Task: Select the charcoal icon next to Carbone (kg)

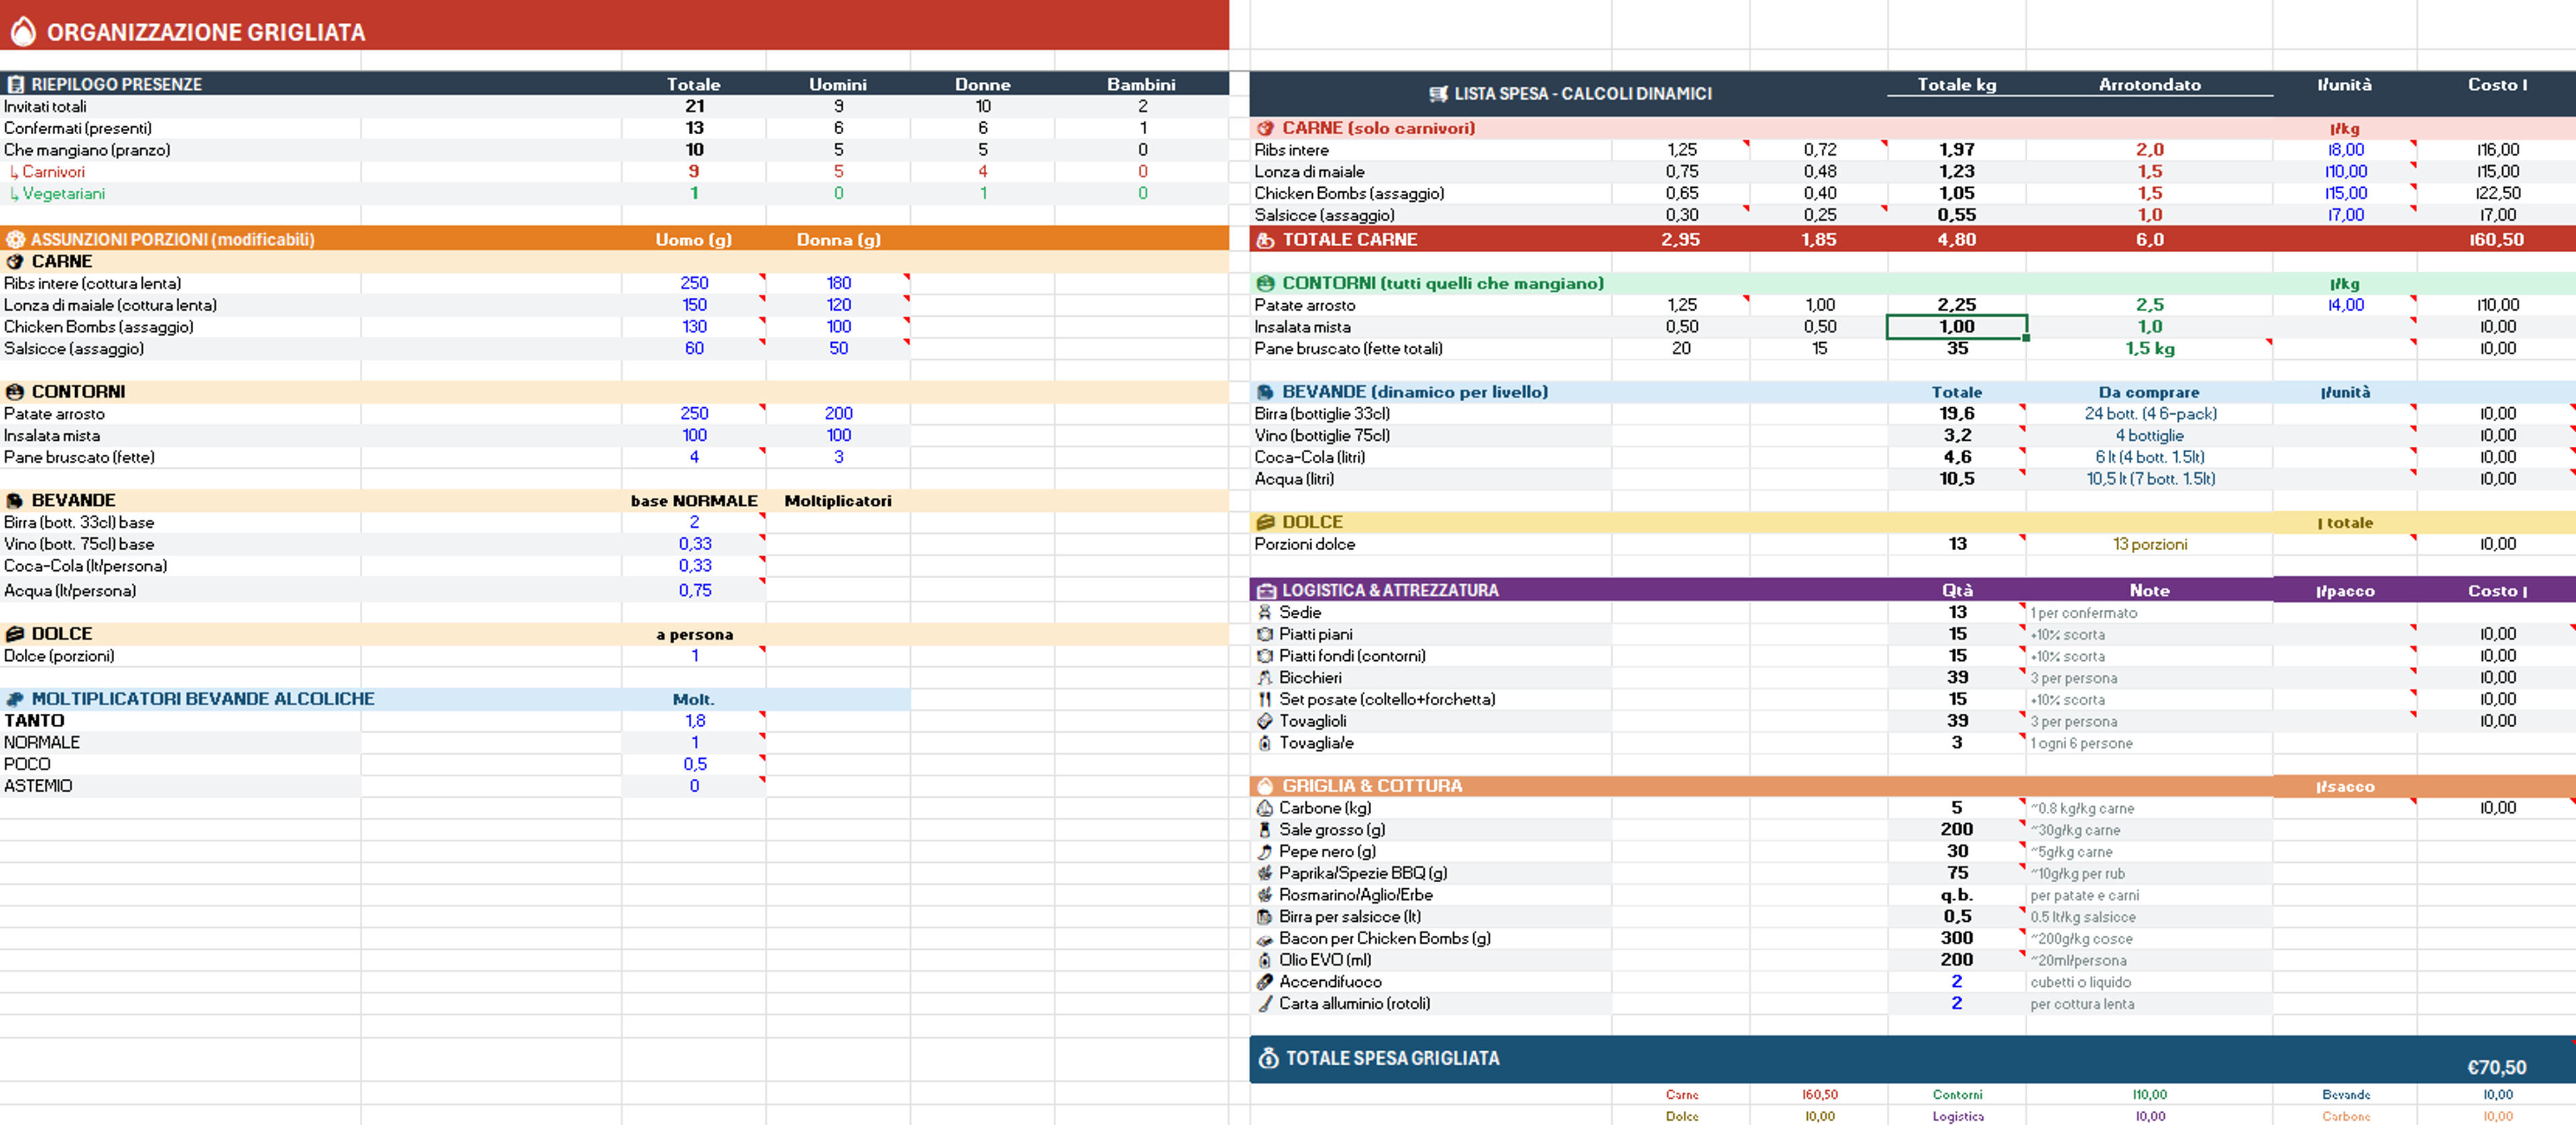Action: point(1265,808)
